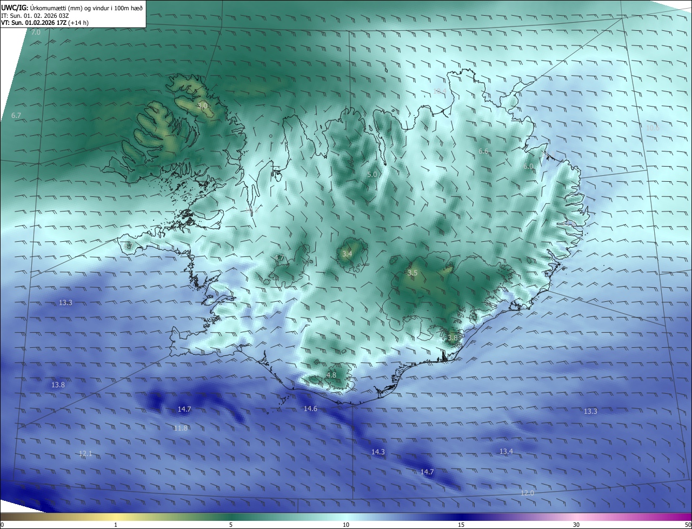Click the 30 tick on the color scale
The width and height of the screenshot is (692, 529).
point(576,525)
